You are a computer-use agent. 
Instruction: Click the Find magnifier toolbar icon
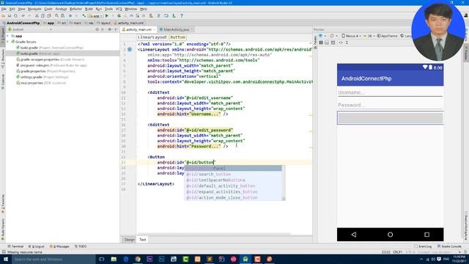coord(56,16)
